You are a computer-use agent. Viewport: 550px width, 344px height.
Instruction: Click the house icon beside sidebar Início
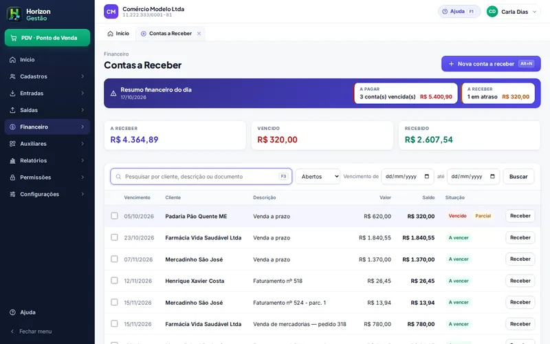coord(12,60)
